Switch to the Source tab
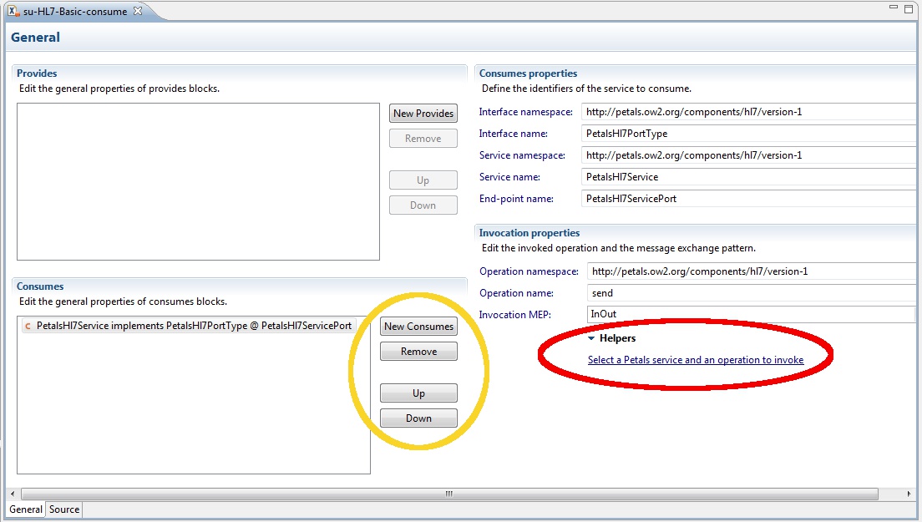 pos(64,509)
